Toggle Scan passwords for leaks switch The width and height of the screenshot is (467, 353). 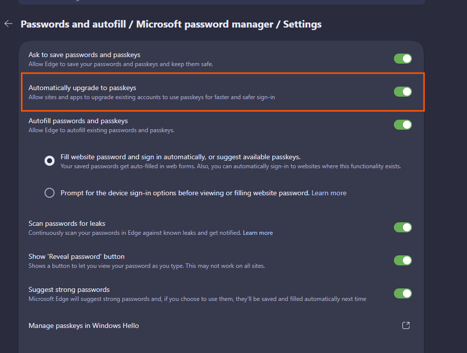click(402, 227)
